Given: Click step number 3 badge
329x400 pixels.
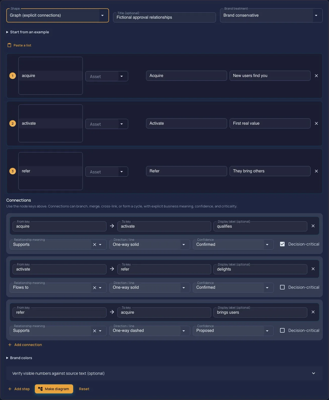Looking at the screenshot, I should [13, 171].
